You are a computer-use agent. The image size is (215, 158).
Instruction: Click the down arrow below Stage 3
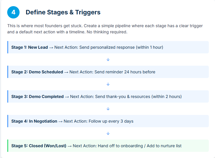coord(108,109)
